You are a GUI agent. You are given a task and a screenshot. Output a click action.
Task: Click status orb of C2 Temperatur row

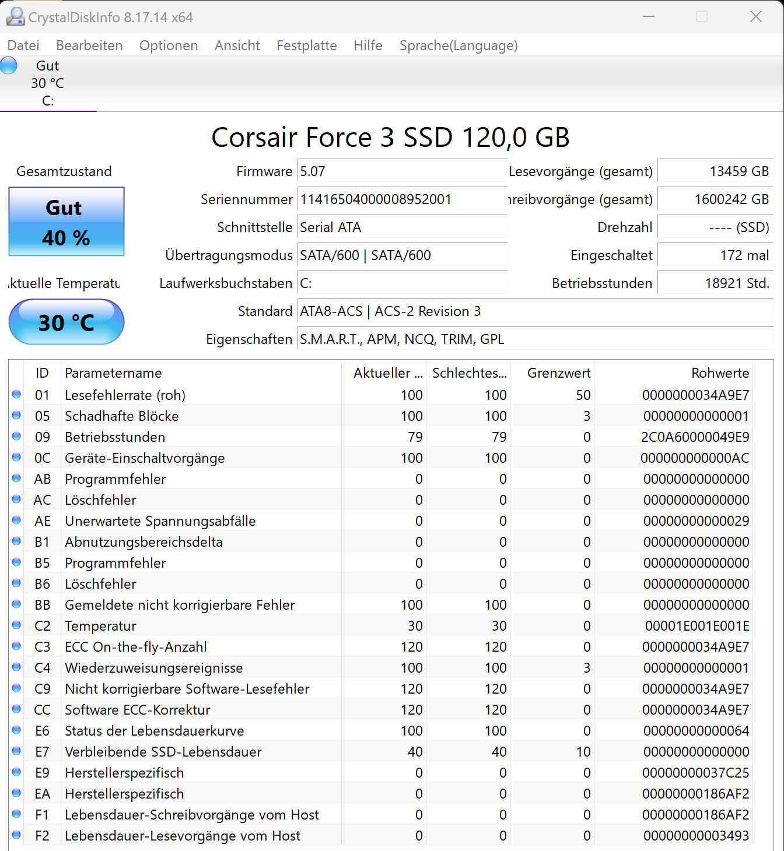click(x=16, y=625)
